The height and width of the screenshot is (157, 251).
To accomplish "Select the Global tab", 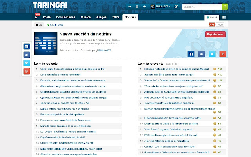I will pyautogui.click(x=212, y=18).
